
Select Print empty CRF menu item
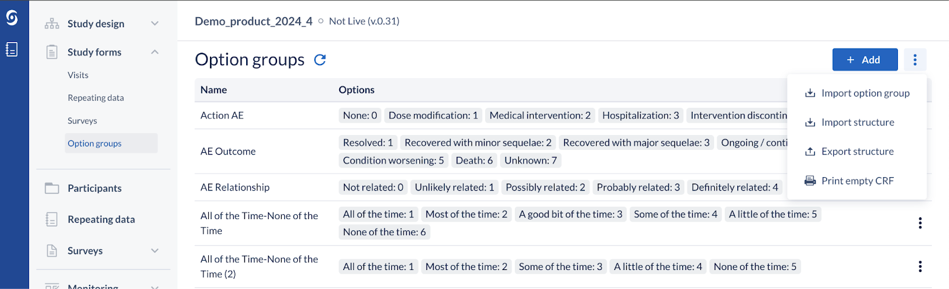pos(856,181)
